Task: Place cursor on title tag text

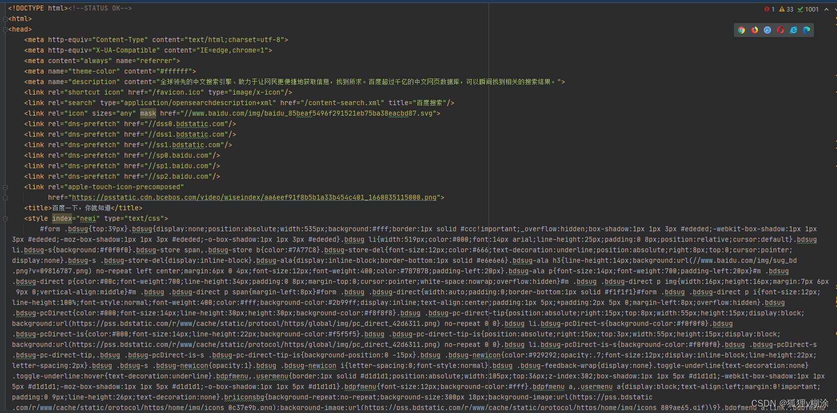Action: pos(82,208)
